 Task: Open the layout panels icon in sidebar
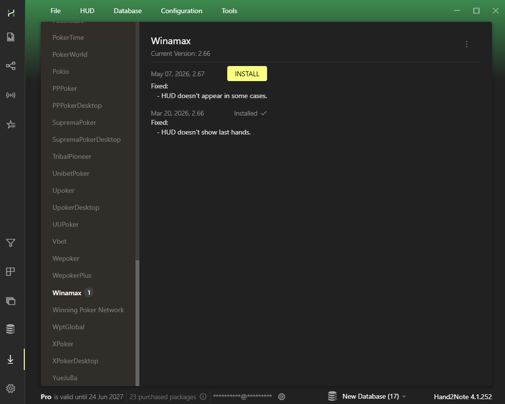point(11,271)
